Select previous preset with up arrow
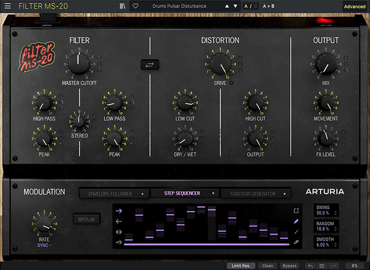 pos(227,6)
